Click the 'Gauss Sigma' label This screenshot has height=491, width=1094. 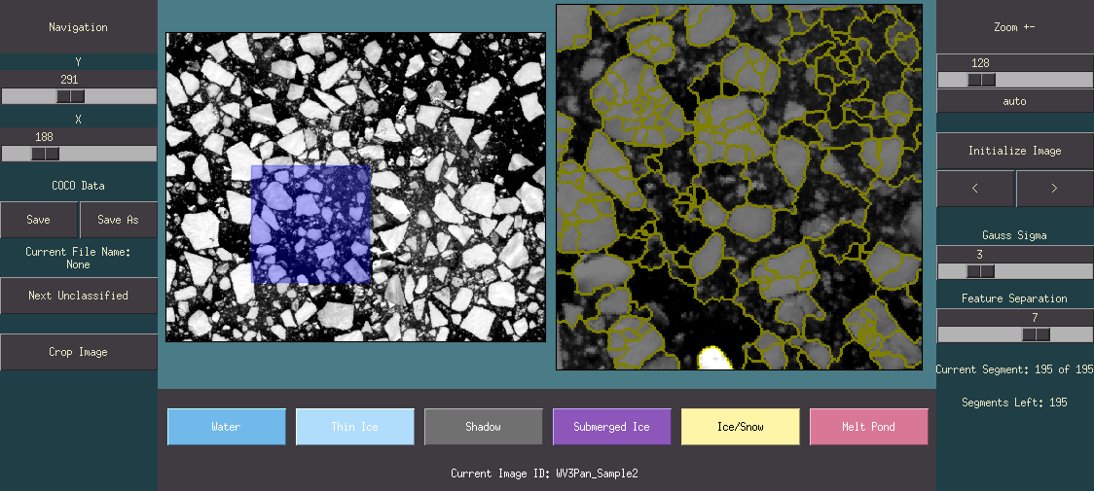click(1014, 235)
